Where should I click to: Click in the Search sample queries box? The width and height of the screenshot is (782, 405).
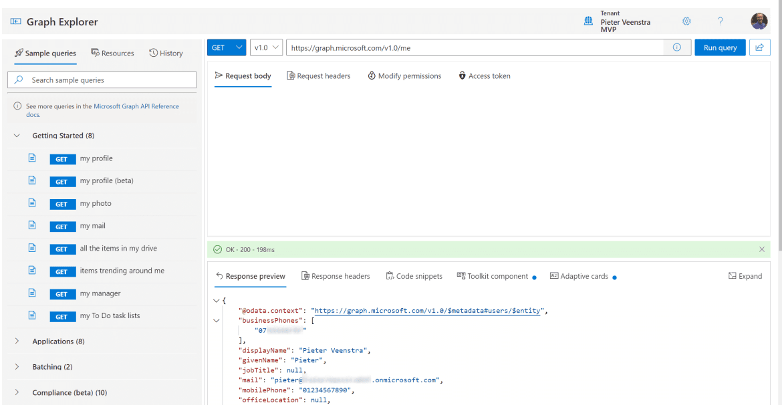click(x=102, y=80)
